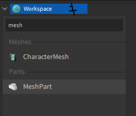Click the blue Workspace row right of plus mark
The width and height of the screenshot is (136, 116).
pyautogui.click(x=82, y=9)
